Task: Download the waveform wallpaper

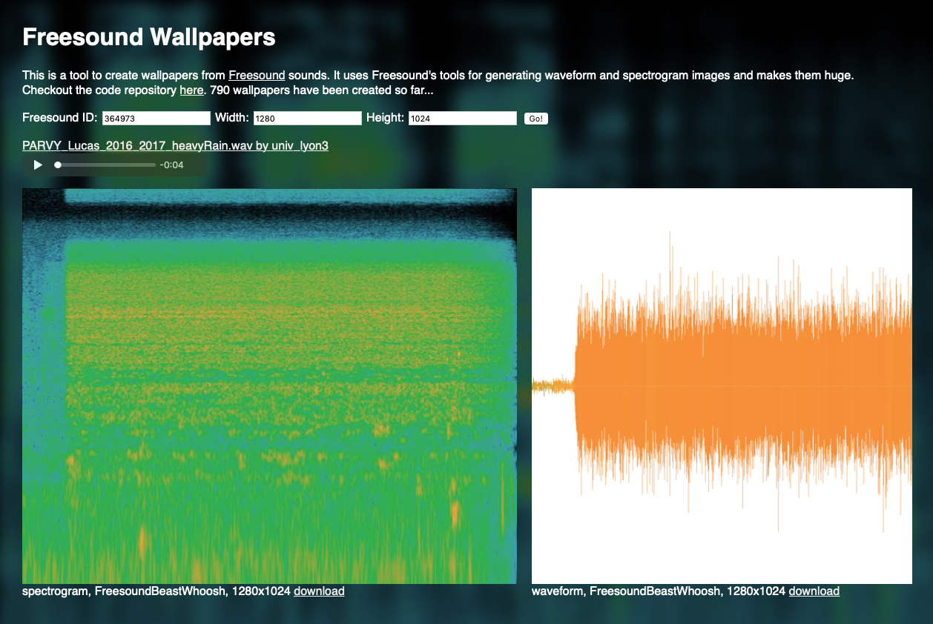Action: coord(814,591)
